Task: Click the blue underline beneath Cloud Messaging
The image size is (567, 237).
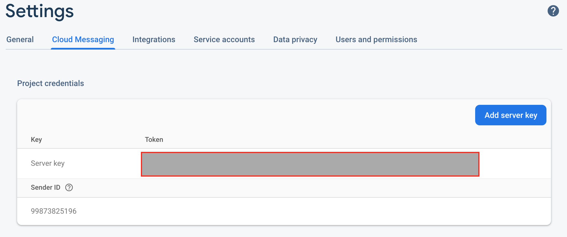Action: tap(83, 49)
